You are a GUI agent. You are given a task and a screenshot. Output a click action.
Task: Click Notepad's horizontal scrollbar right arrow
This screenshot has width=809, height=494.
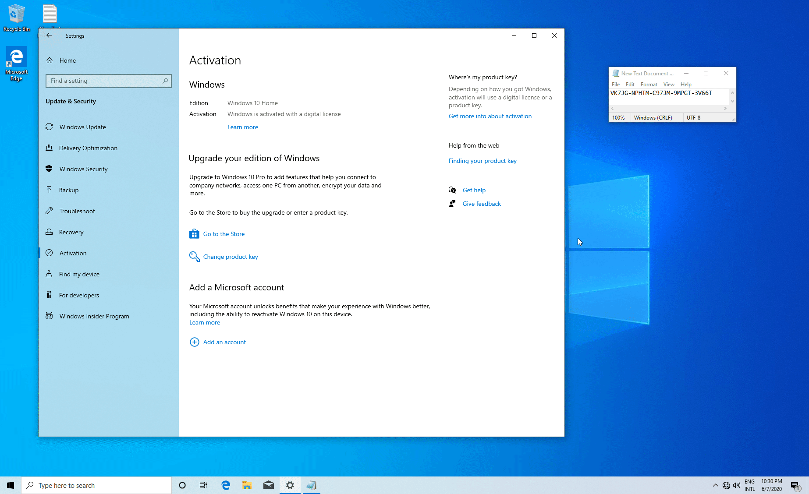pos(725,108)
